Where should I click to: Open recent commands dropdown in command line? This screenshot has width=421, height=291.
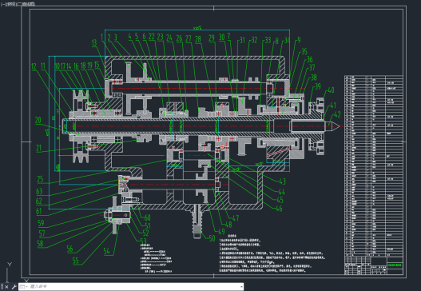tap(24, 287)
